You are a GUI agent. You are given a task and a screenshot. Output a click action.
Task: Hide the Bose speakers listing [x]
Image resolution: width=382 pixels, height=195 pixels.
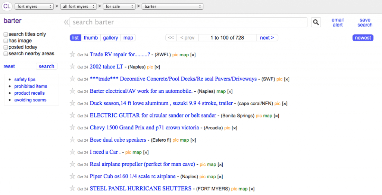click(x=193, y=140)
